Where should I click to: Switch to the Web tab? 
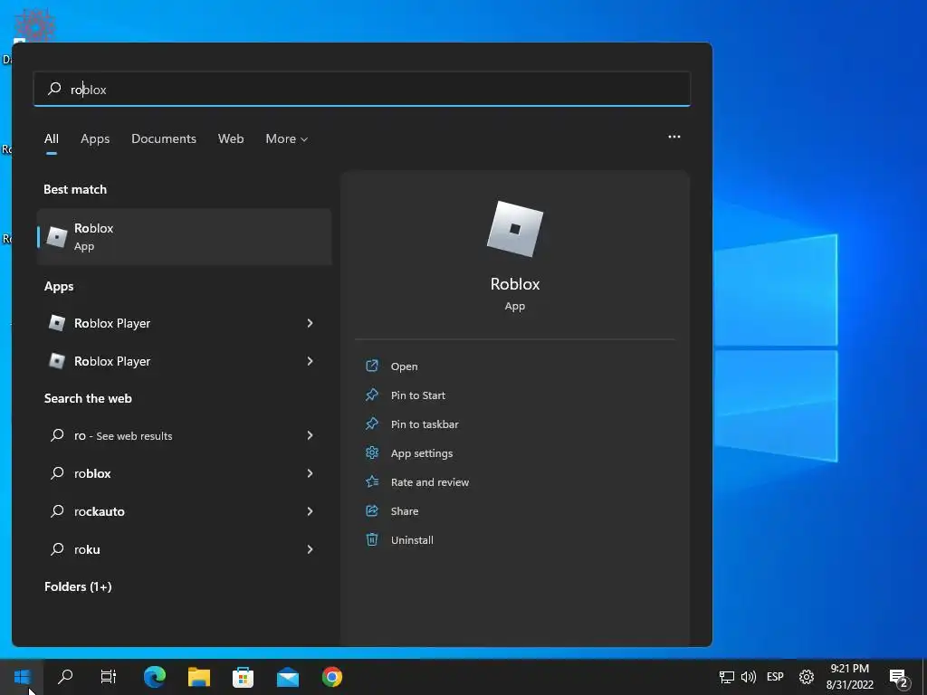(x=231, y=138)
